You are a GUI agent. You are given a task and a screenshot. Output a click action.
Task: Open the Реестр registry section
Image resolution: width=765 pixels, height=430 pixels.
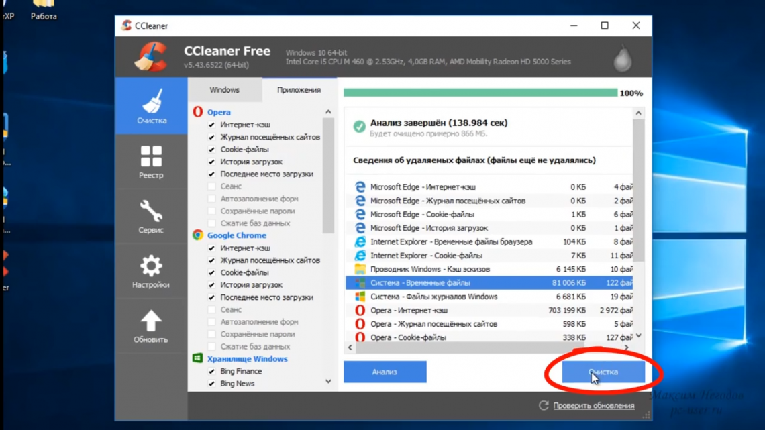[151, 162]
